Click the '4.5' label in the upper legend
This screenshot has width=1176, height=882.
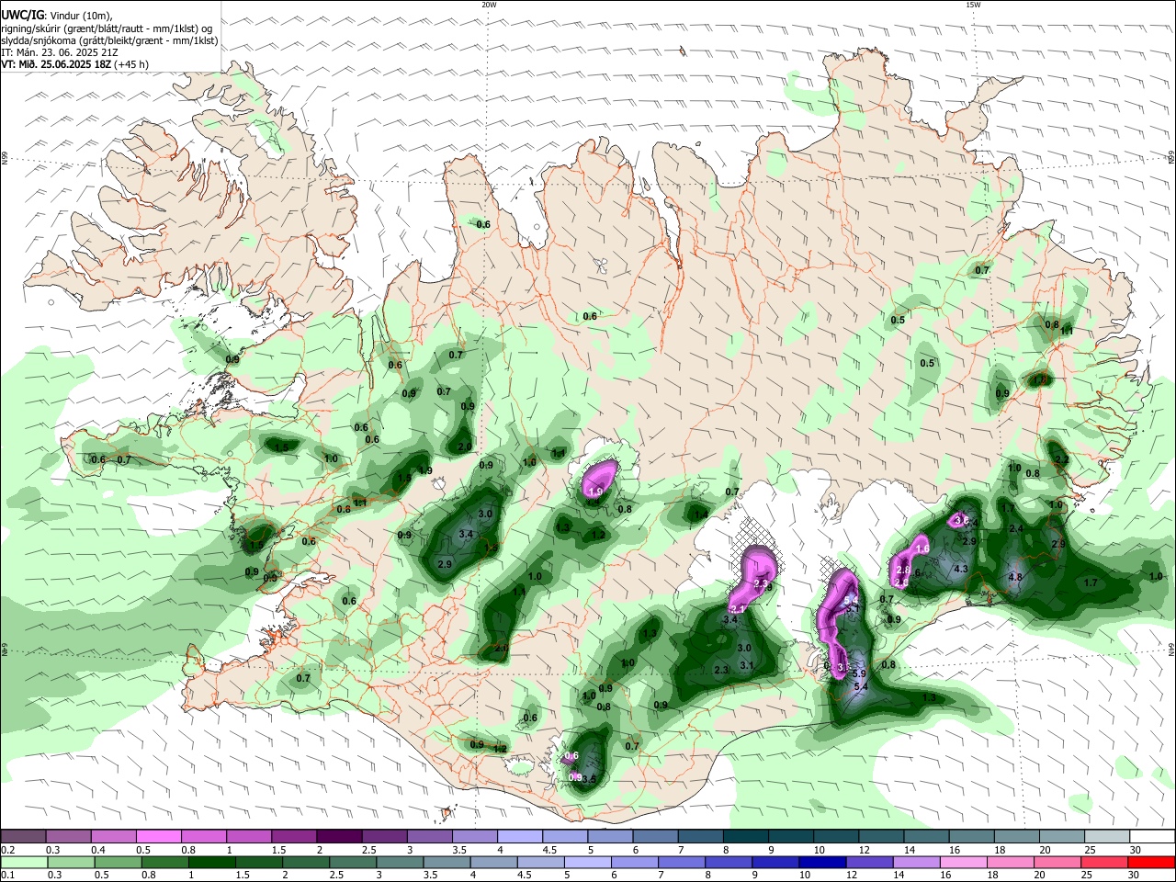(x=549, y=850)
